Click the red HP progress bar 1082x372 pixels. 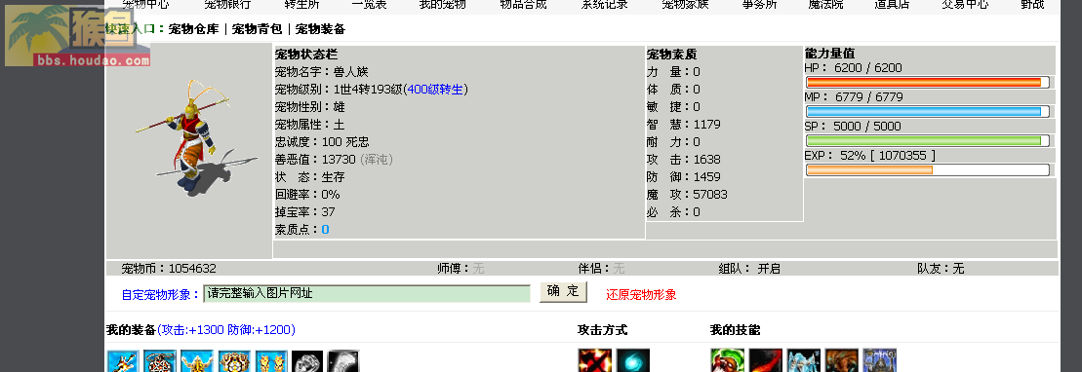click(x=928, y=83)
